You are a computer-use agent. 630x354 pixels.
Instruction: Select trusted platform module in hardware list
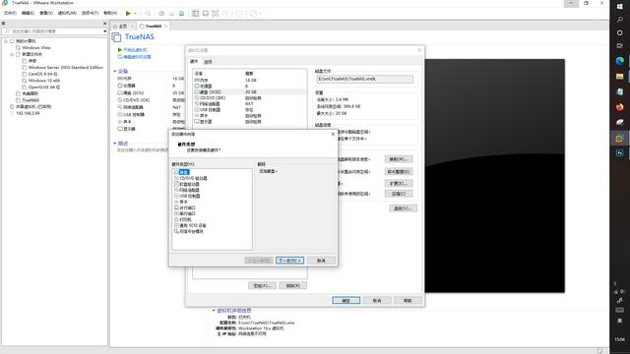tap(189, 232)
